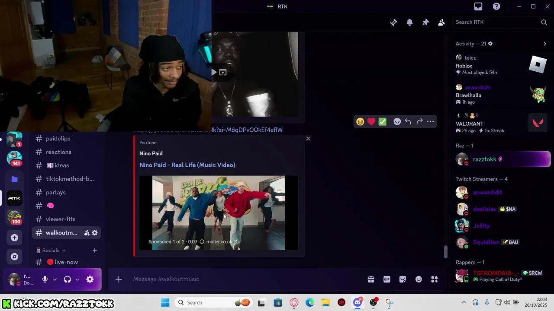Show pinned messages via pin icon
554x311 pixels.
pyautogui.click(x=425, y=22)
